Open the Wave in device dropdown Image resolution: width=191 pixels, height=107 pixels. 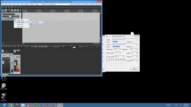click(125, 40)
